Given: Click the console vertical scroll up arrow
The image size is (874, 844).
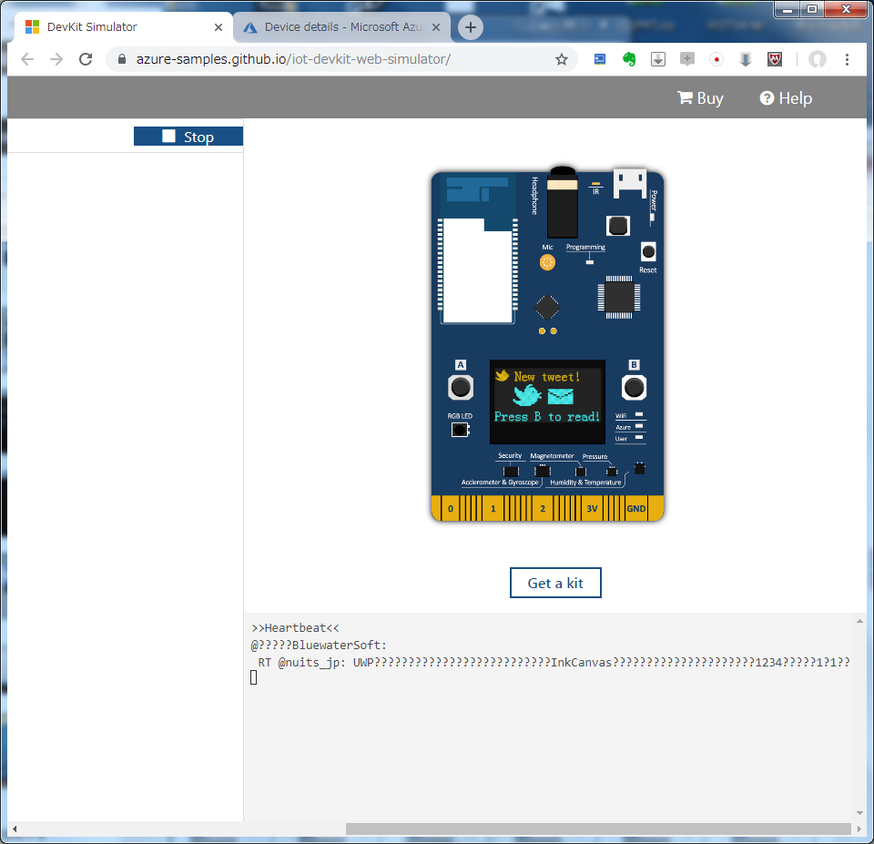Looking at the screenshot, I should click(x=859, y=620).
